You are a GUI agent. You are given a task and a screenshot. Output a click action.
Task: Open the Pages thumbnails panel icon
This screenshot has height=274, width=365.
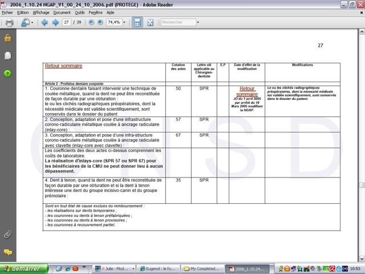(7, 55)
